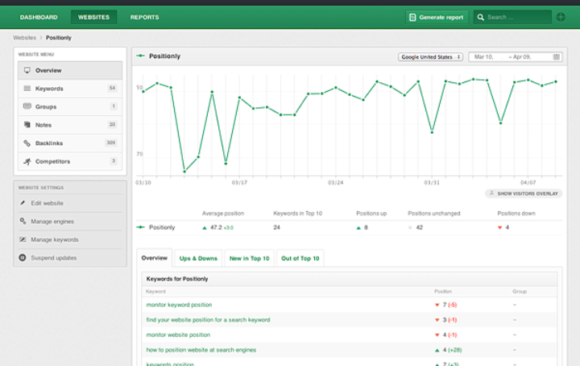The image size is (580, 366).
Task: Click the Generate report button
Action: pos(437,17)
